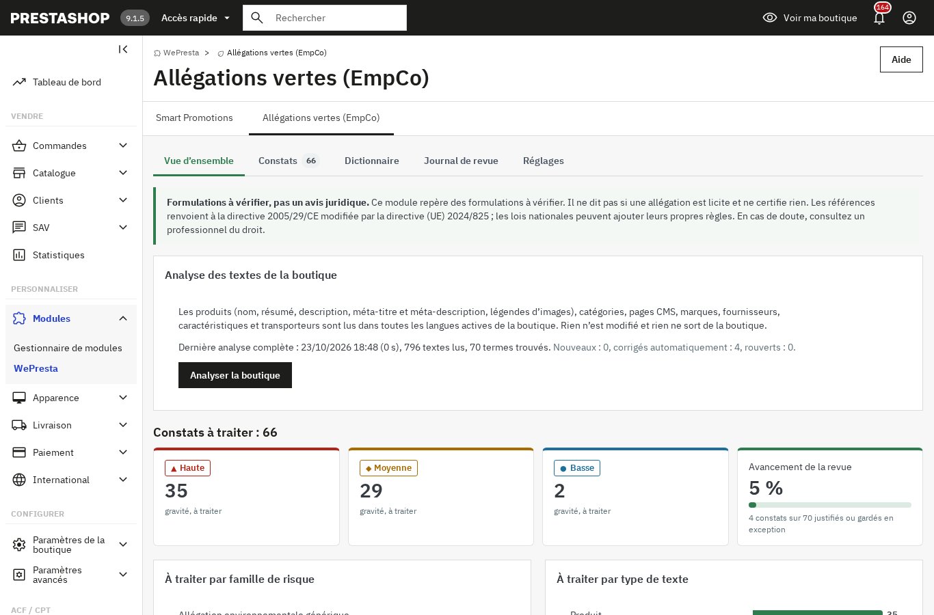The image size is (934, 615).
Task: Expand the Clients menu chevron
Action: pos(123,200)
